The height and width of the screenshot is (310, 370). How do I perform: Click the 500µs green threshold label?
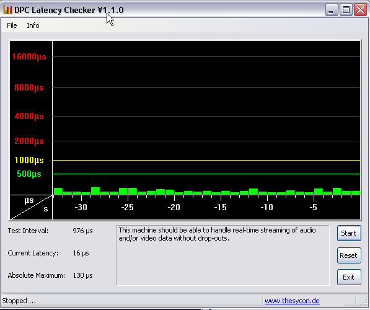[x=29, y=174]
